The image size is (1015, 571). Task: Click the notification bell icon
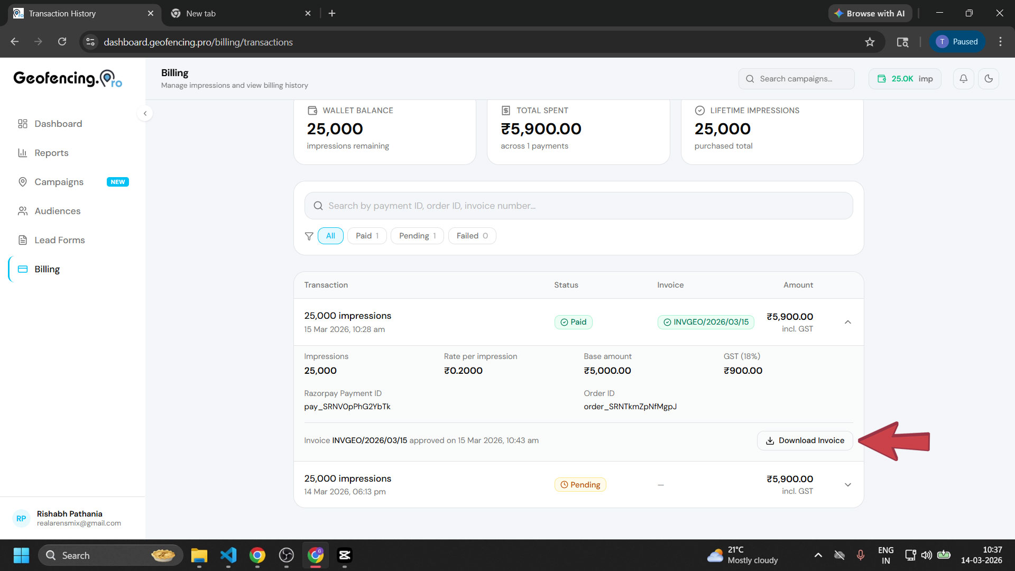pos(963,78)
